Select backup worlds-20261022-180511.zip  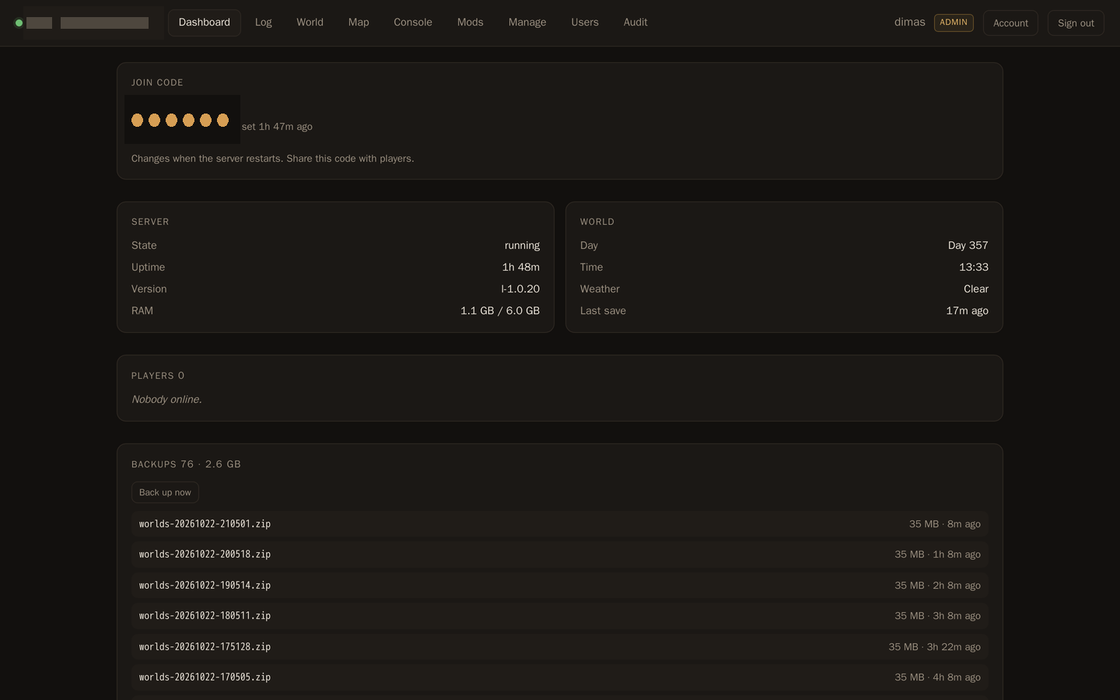coord(560,616)
